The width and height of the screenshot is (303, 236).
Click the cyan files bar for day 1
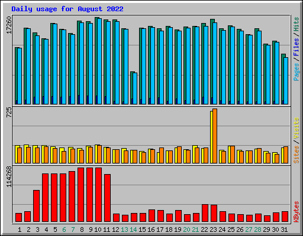[20, 76]
